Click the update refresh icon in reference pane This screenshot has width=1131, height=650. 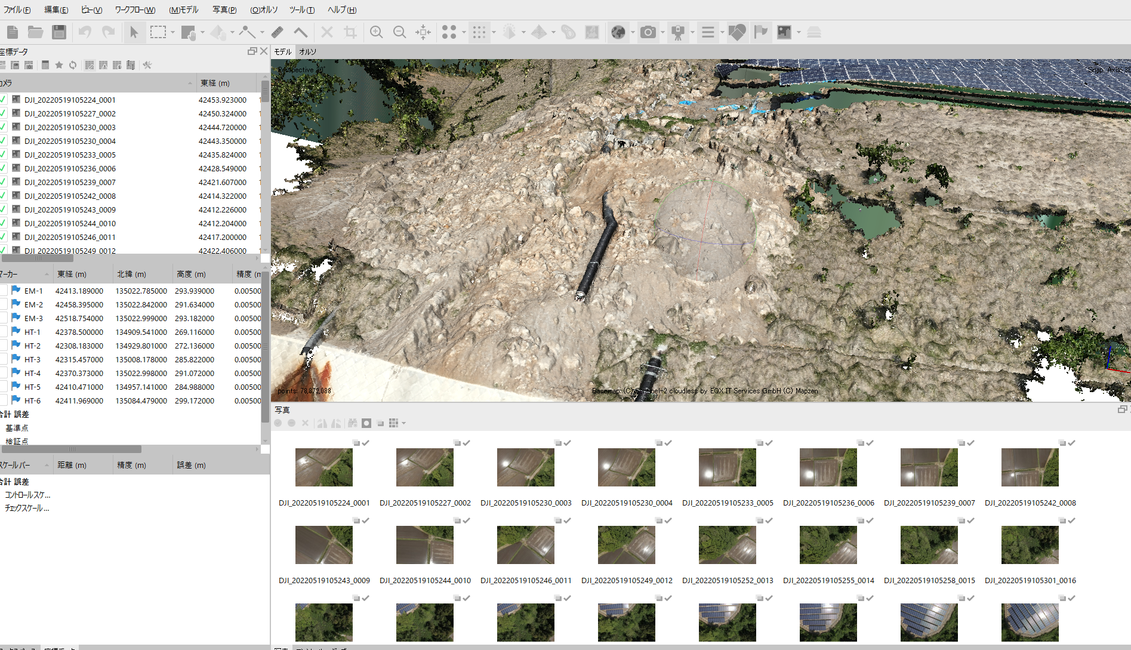pos(73,65)
